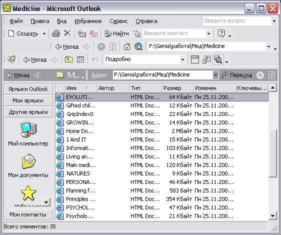Click the up one level folder icon
Image resolution: width=281 pixels, height=235 pixels.
pos(68,59)
